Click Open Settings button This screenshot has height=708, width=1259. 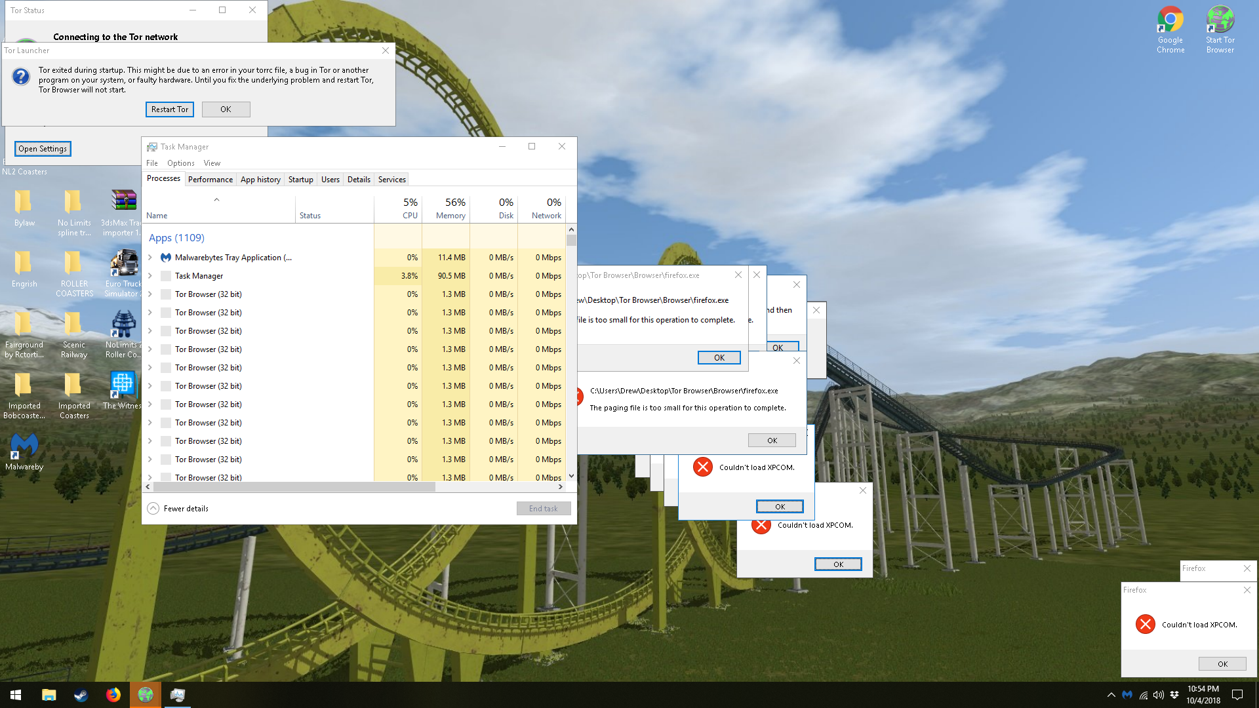(43, 149)
